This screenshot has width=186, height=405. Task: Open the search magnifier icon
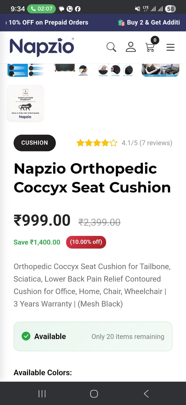[x=111, y=47]
